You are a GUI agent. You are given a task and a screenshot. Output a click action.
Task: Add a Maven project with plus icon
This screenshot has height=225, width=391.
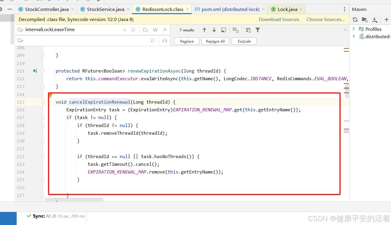point(386,20)
